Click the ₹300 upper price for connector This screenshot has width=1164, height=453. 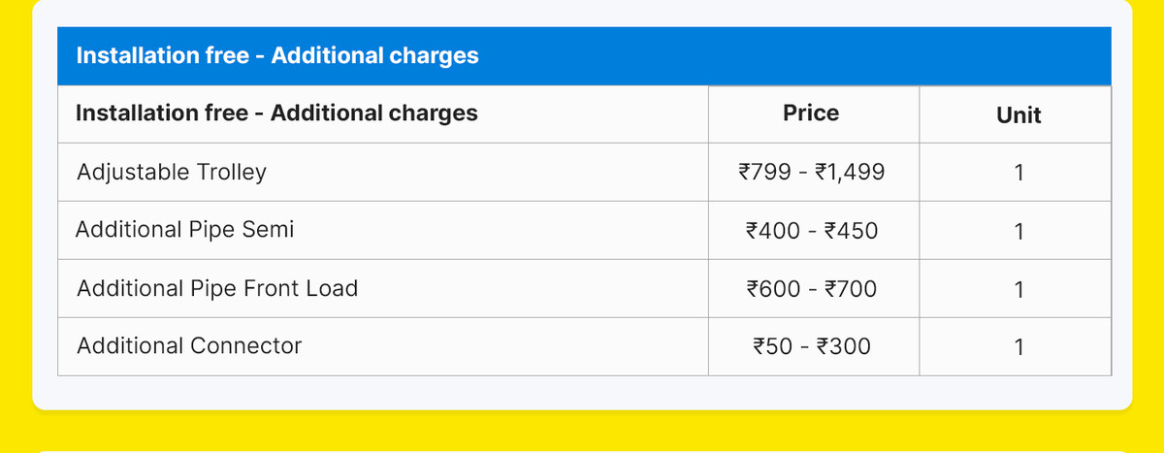pos(844,345)
